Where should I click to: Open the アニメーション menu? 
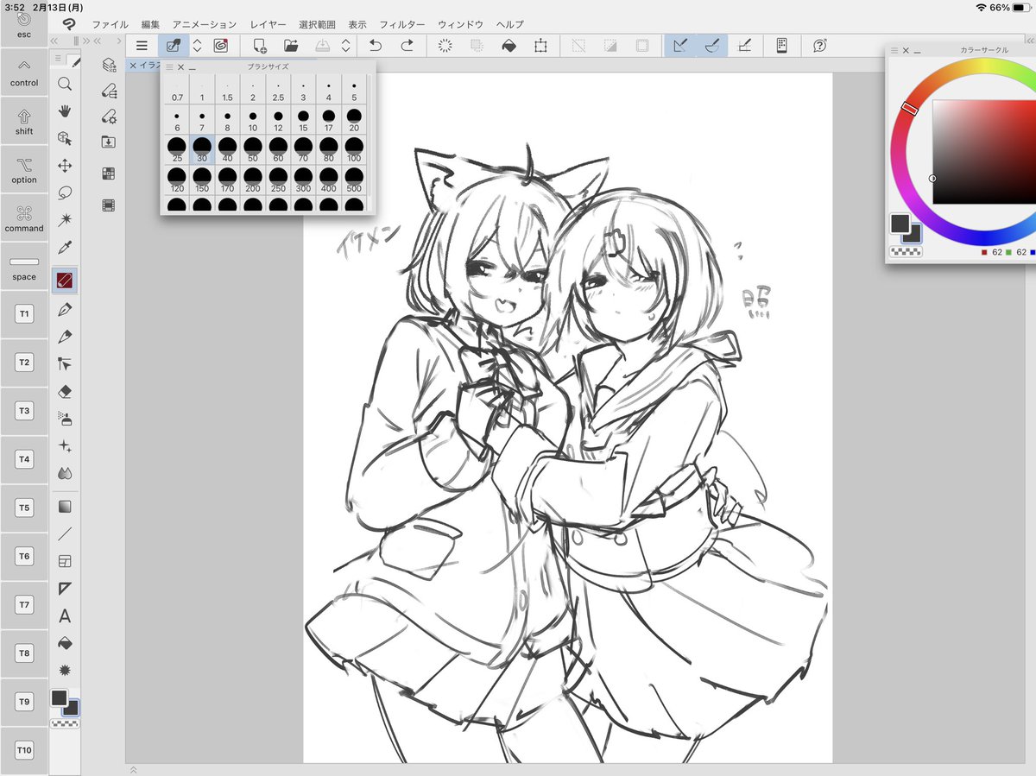click(x=204, y=24)
